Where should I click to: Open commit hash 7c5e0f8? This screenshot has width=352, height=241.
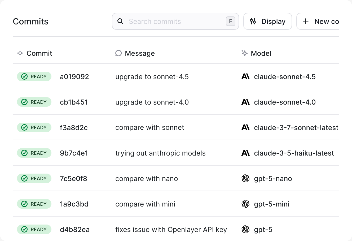pos(73,179)
